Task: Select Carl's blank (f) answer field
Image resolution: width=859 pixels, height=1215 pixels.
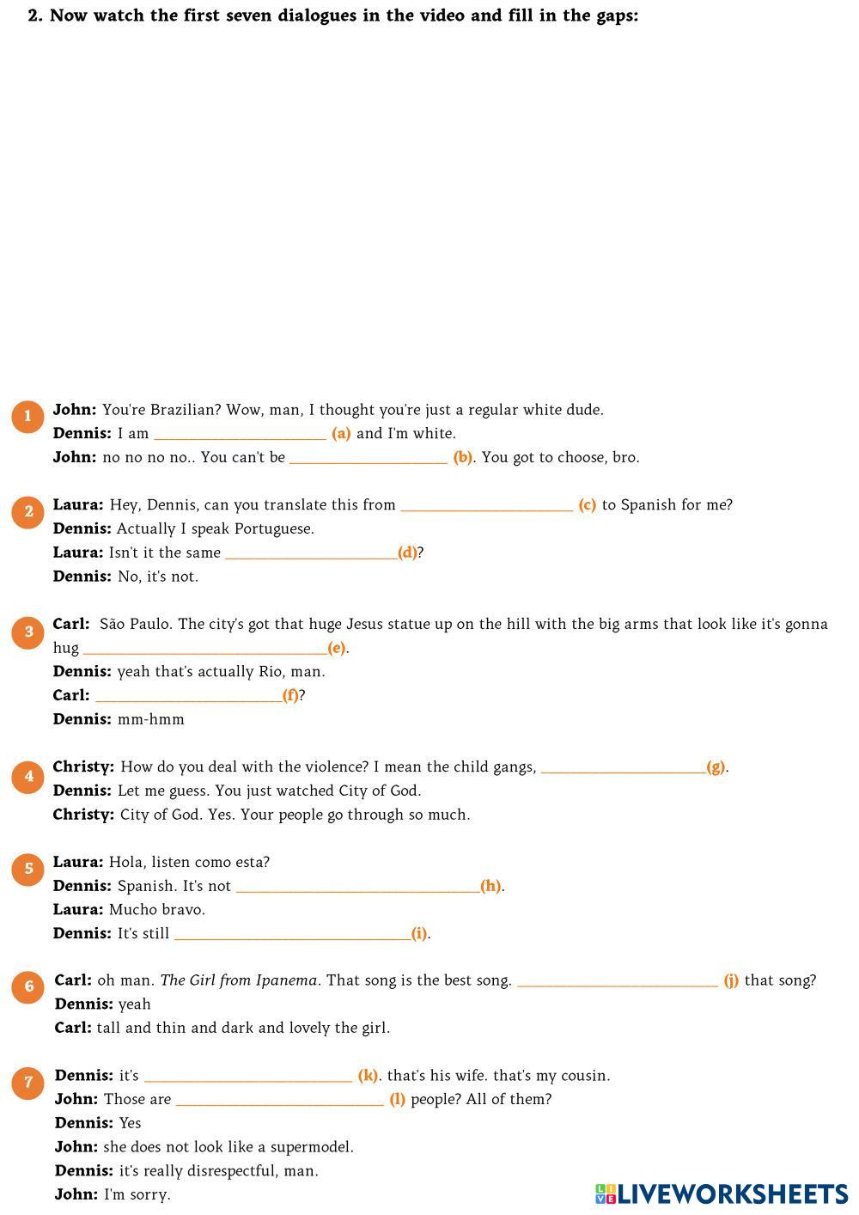Action: pos(188,694)
